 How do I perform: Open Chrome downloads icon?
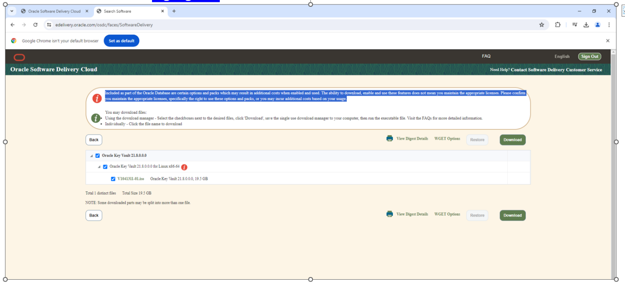click(586, 25)
